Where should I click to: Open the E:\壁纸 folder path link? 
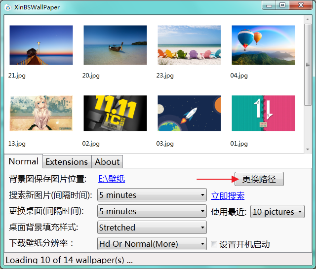click(111, 179)
